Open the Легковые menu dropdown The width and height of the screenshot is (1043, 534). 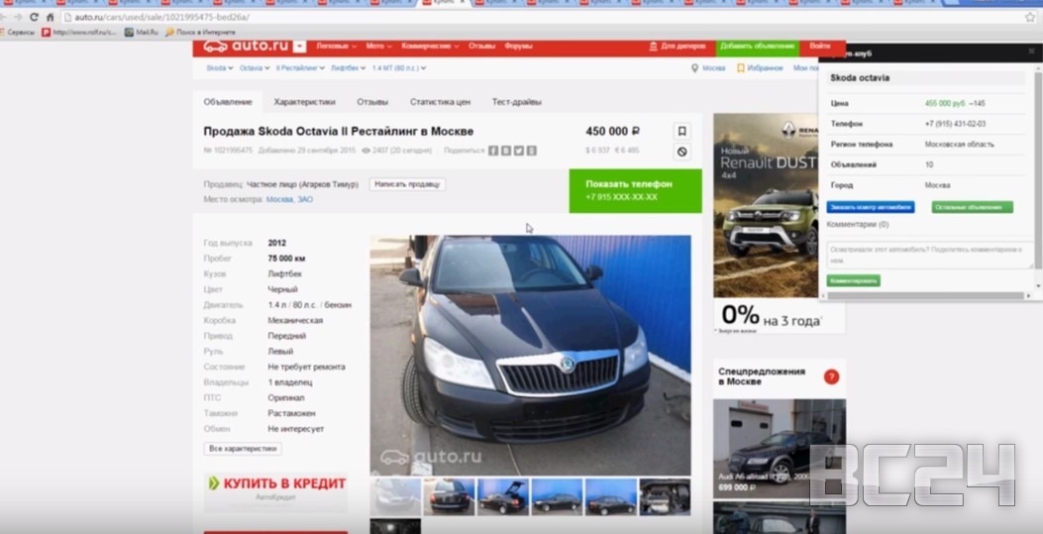(x=336, y=47)
